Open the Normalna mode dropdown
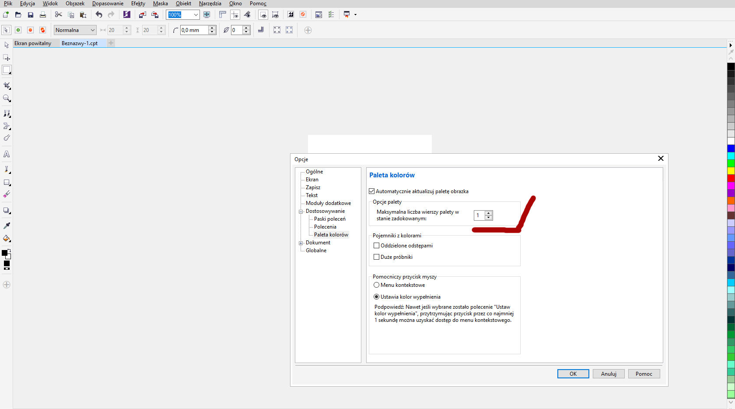Screen dimensions: 735x409 (x=92, y=30)
